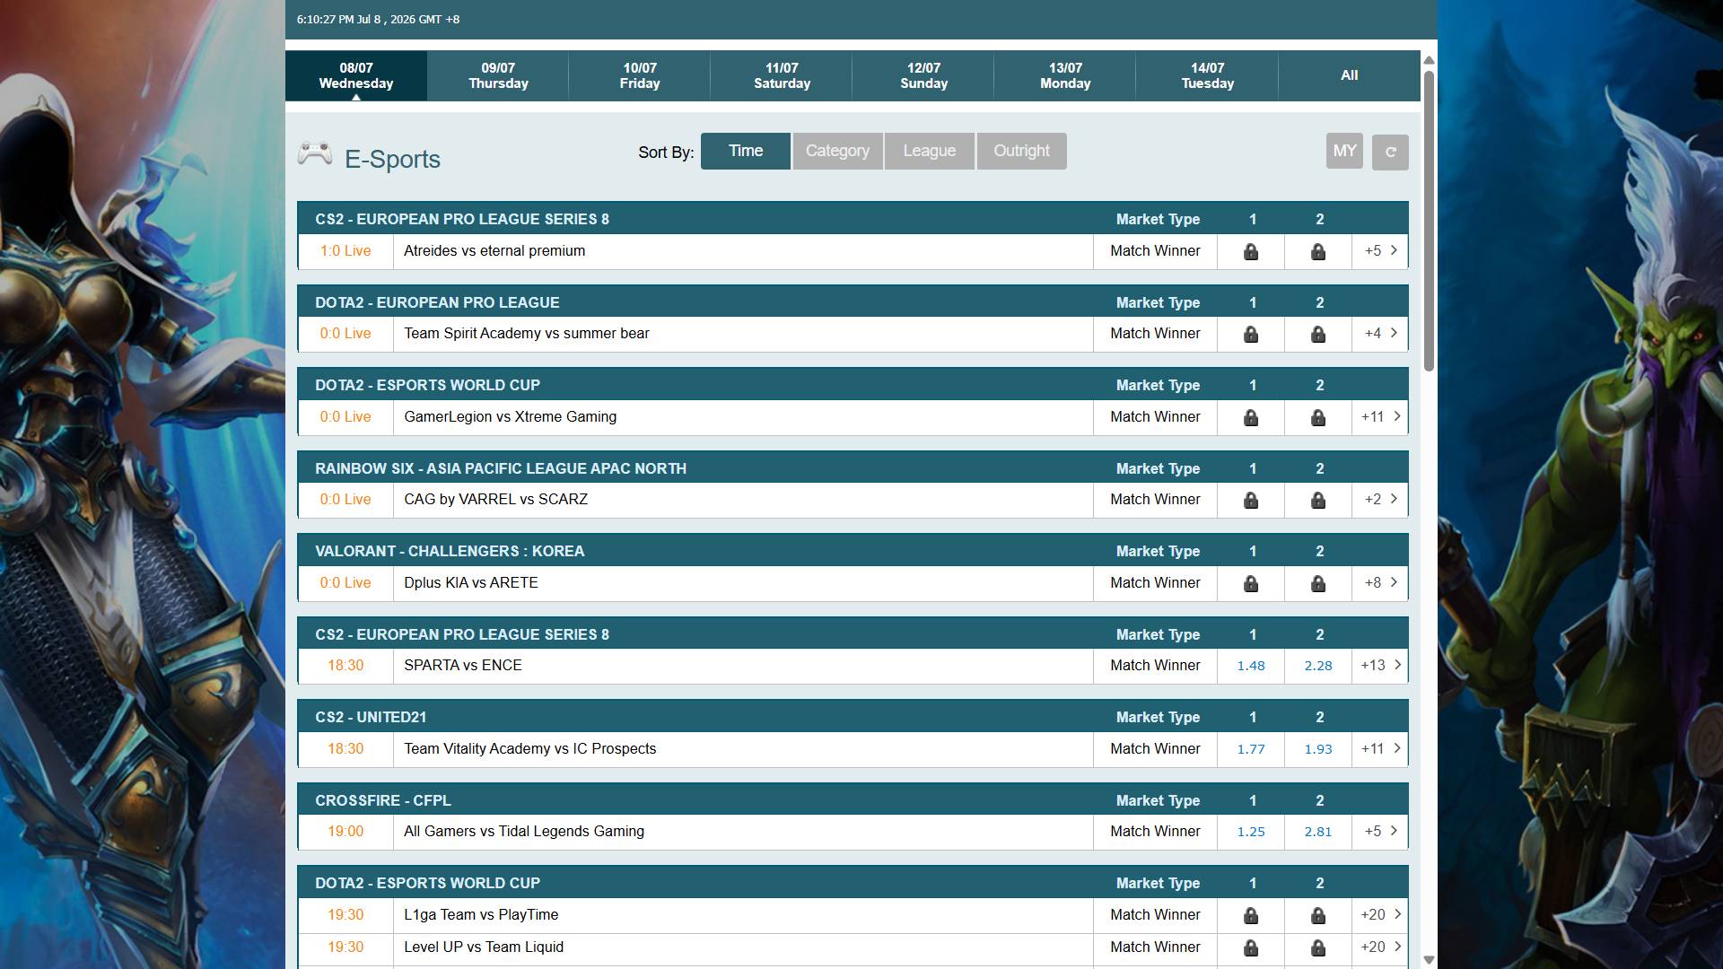The height and width of the screenshot is (969, 1723).
Task: Expand +5 markets for Atreides vs eternal premium
Action: [x=1380, y=251]
